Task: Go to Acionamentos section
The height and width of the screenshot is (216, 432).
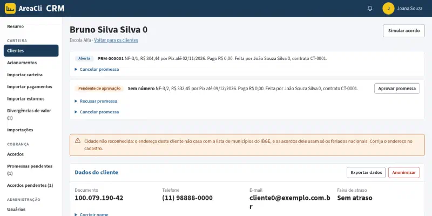Action: (x=31, y=63)
